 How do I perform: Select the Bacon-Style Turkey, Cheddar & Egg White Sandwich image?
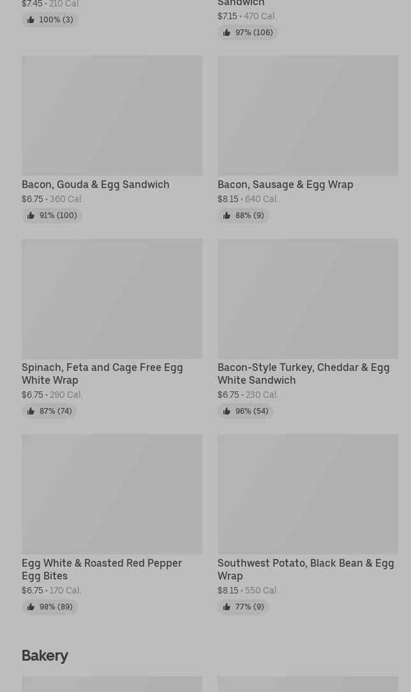[308, 299]
